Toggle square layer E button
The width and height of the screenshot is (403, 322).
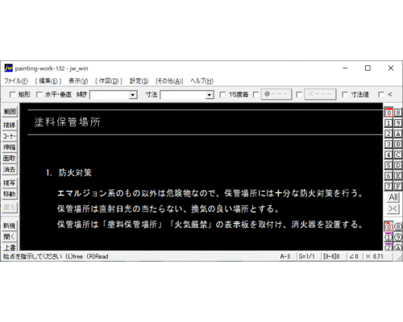pos(398,175)
